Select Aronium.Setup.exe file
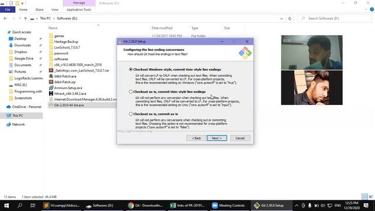 pyautogui.click(x=68, y=88)
